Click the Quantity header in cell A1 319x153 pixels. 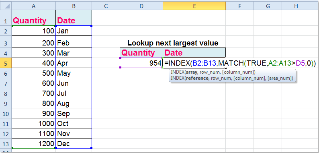pos(34,18)
